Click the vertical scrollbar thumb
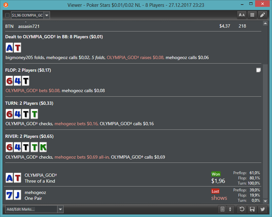The image size is (272, 217). coord(265,131)
